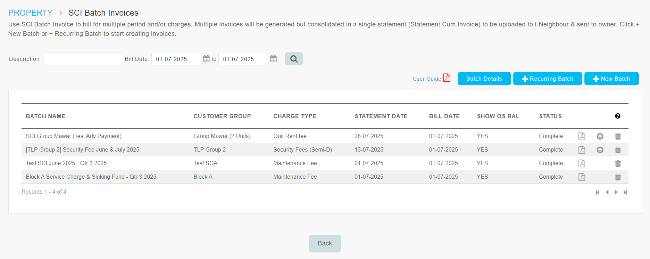This screenshot has height=259, width=650.
Task: Click the Back button
Action: click(325, 243)
